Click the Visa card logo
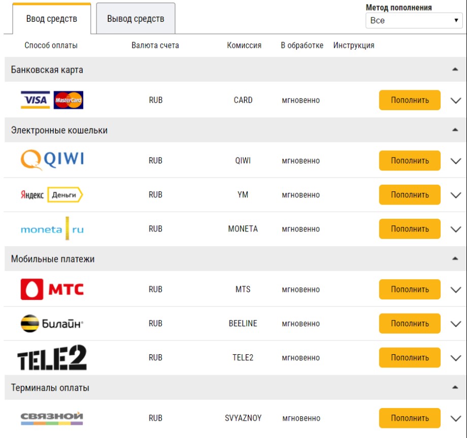The height and width of the screenshot is (438, 467). (36, 100)
